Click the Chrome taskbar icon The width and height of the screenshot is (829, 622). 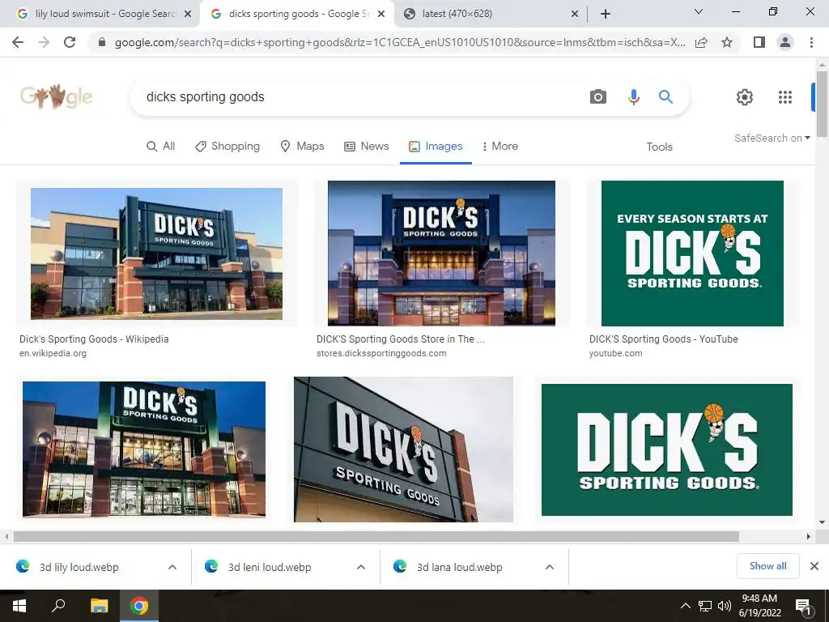pyautogui.click(x=139, y=606)
